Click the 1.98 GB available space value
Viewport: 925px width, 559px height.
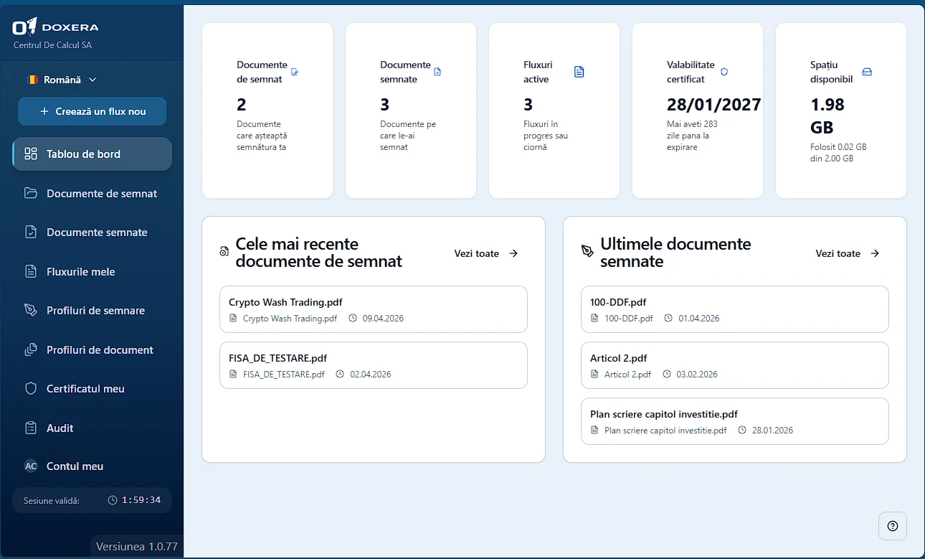pyautogui.click(x=827, y=116)
